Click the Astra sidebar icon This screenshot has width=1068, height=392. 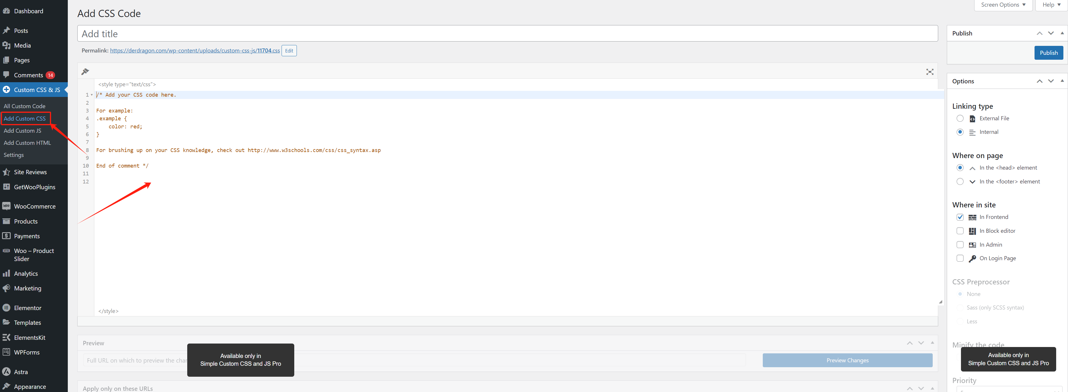(7, 372)
